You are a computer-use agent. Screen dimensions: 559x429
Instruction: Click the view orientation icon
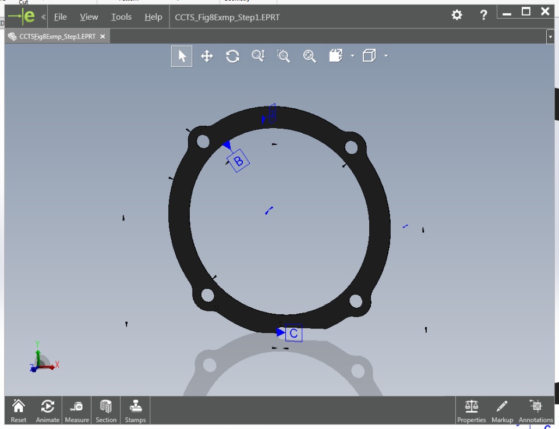coord(336,55)
